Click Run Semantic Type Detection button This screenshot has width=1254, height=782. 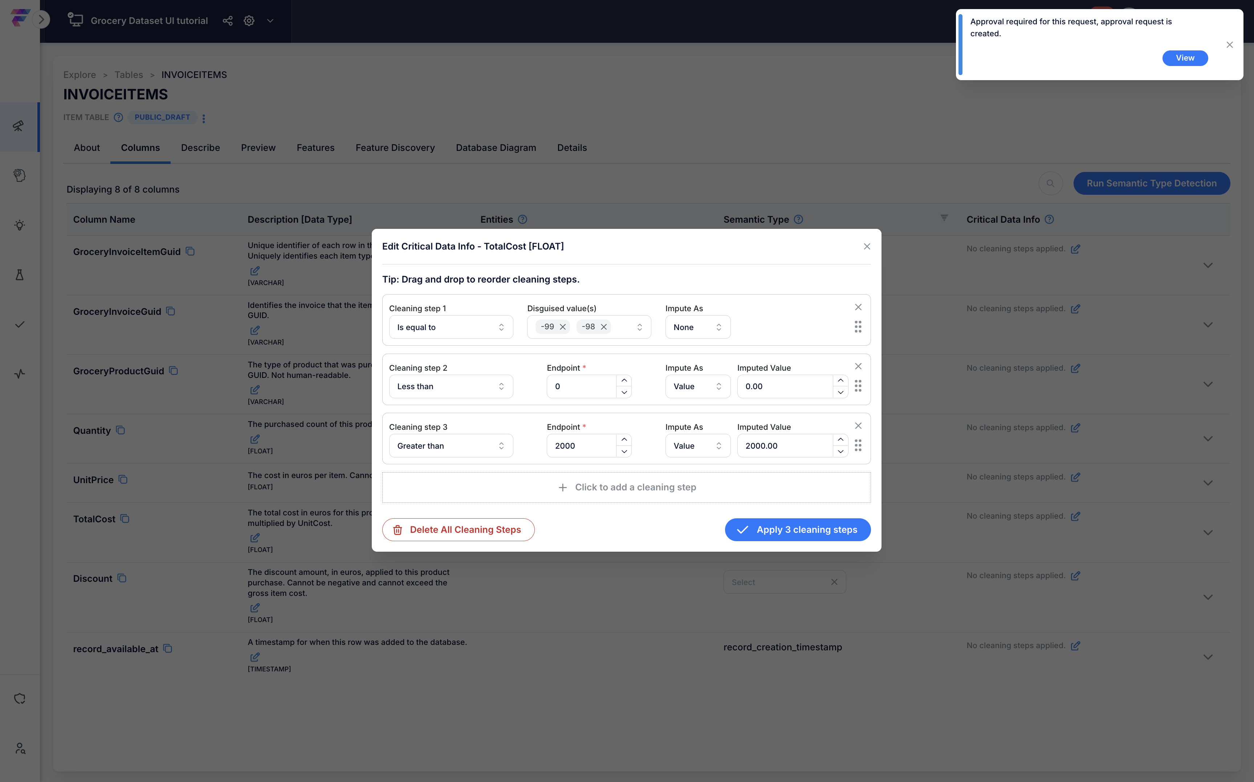tap(1152, 183)
